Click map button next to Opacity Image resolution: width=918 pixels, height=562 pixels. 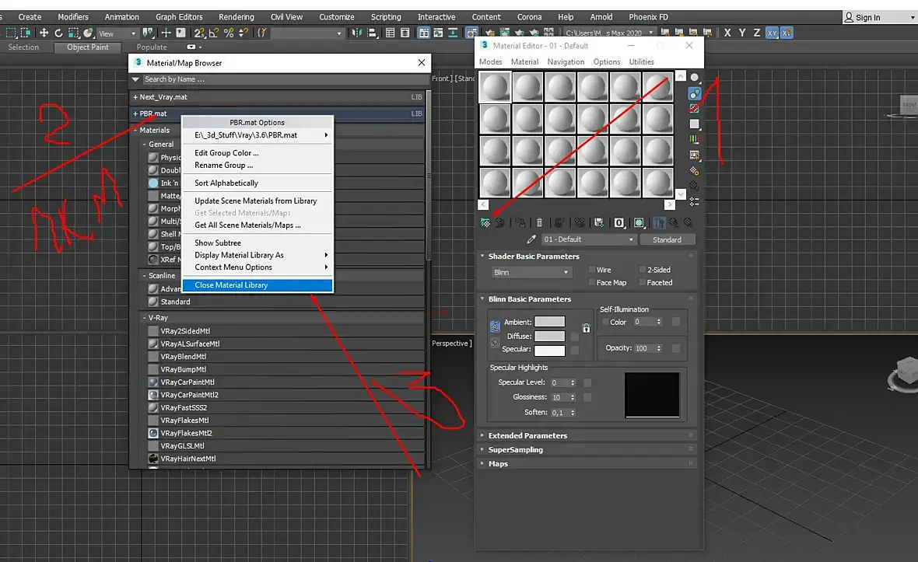(x=676, y=348)
